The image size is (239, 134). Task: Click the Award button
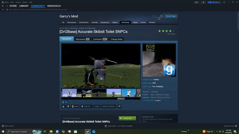coord(75,106)
